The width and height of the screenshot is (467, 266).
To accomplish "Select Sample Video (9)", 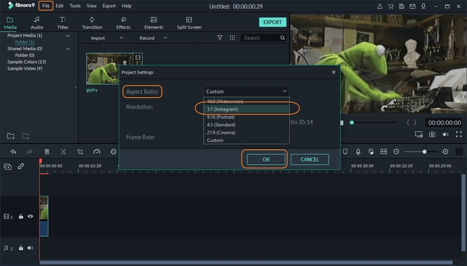I will (25, 69).
